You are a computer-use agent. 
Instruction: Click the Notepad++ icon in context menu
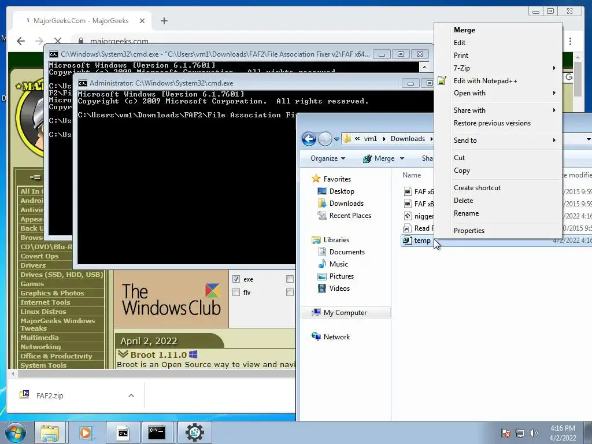pyautogui.click(x=442, y=80)
